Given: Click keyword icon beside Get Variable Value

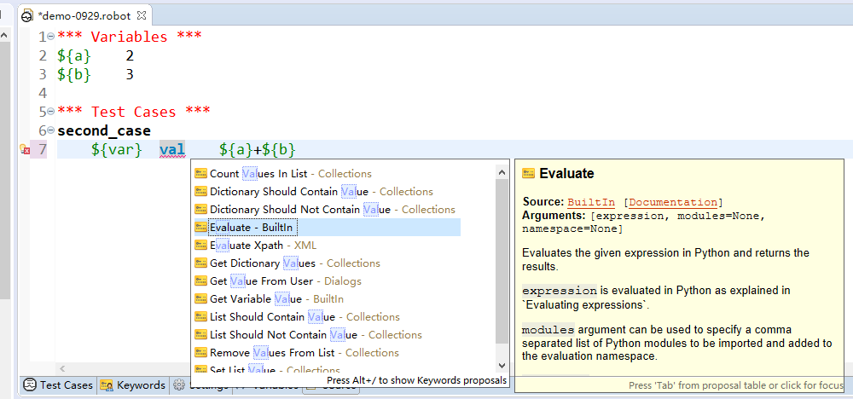Looking at the screenshot, I should click(x=200, y=299).
